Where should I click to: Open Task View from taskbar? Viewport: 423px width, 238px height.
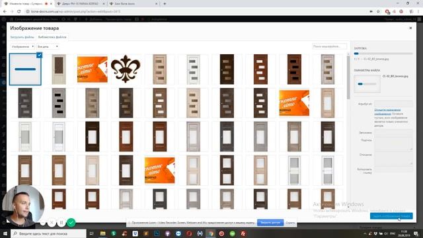tap(91, 233)
